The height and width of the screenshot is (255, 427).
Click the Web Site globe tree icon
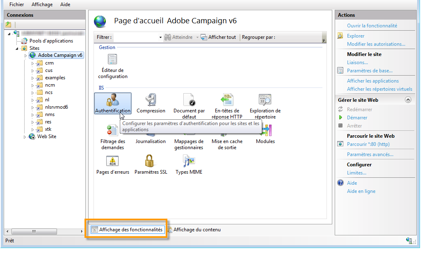click(32, 136)
